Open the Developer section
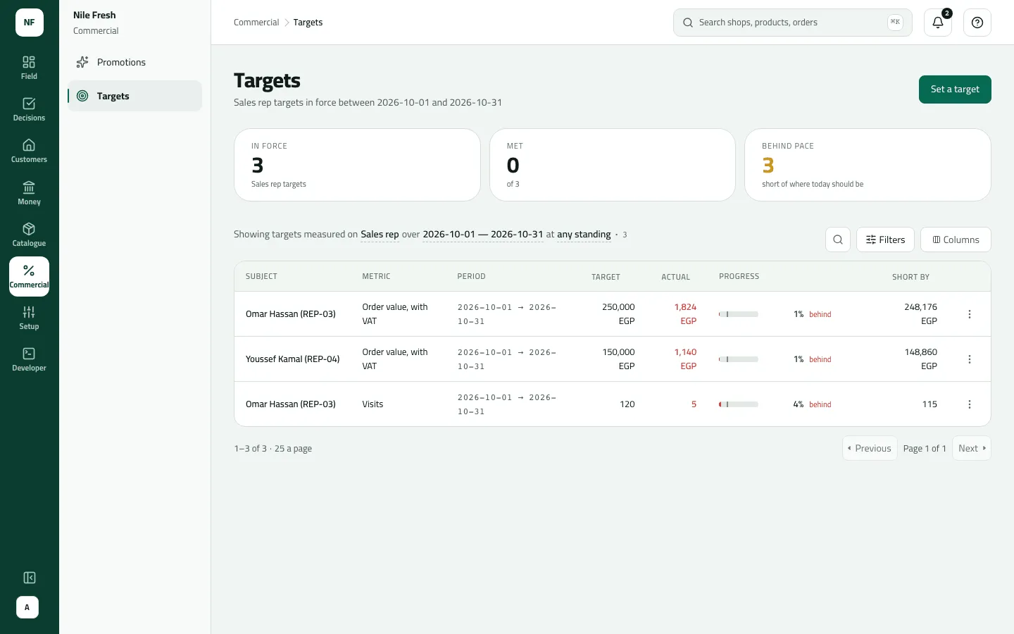Image resolution: width=1014 pixels, height=634 pixels. coord(29,359)
